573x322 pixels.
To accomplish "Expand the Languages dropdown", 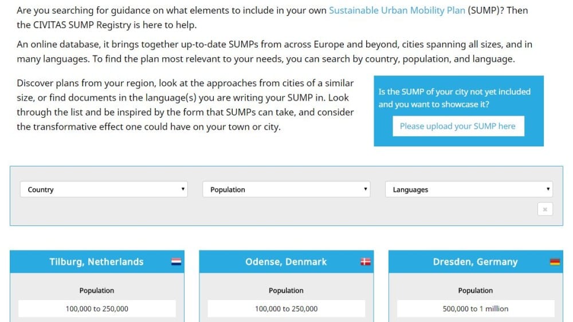I will (x=469, y=189).
